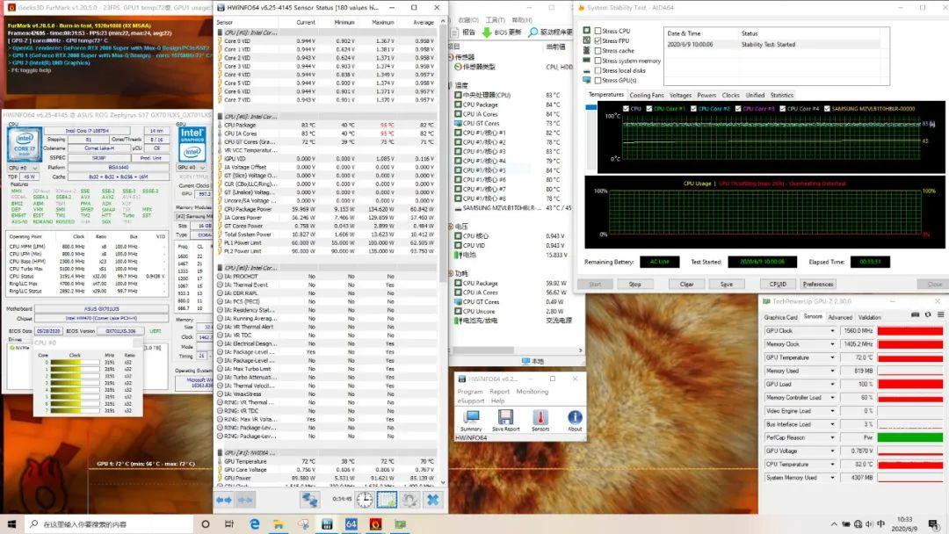Open the HWiNFO Summary icon
949x534 pixels.
(x=471, y=417)
